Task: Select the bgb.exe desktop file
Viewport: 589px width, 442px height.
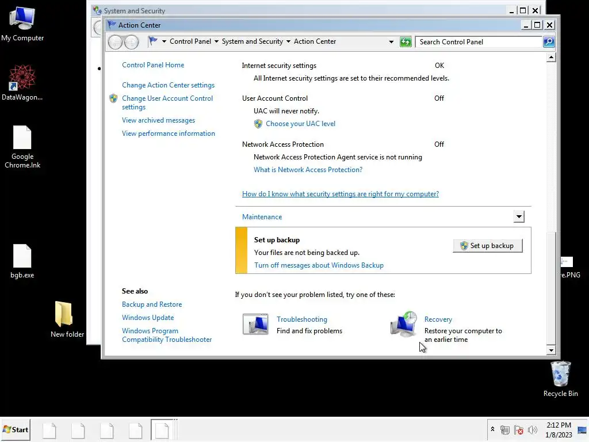Action: point(22,261)
